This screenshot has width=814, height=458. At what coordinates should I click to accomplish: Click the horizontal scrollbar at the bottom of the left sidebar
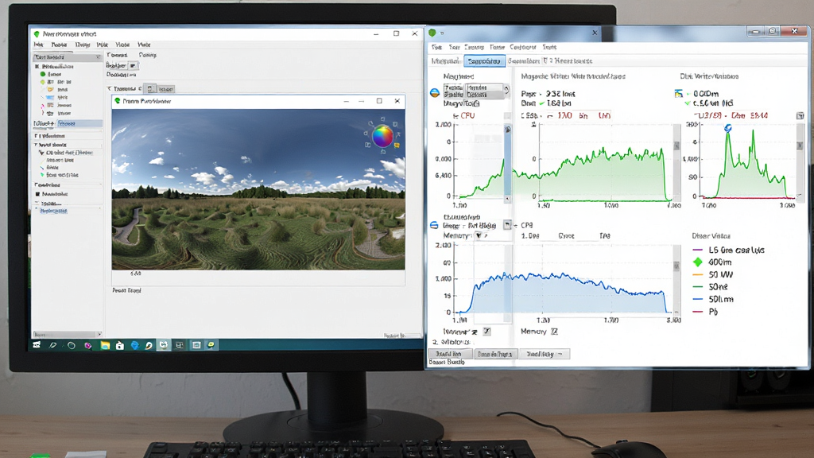[x=67, y=335]
